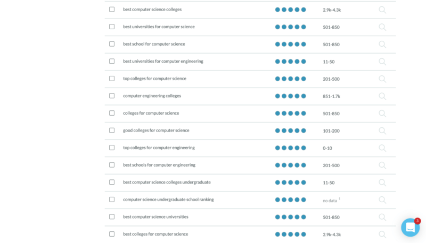Click search icon for 'best computer science universities'

(x=382, y=217)
